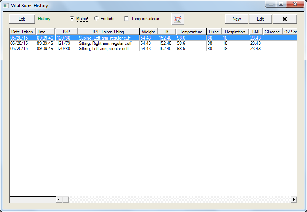Open the vitals graph chart icon
The image size is (307, 212).
(x=177, y=19)
